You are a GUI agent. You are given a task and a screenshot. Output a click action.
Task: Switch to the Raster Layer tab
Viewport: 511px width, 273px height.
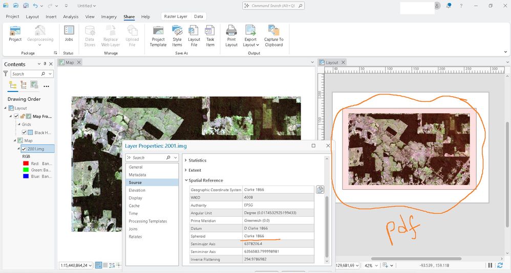tap(176, 16)
